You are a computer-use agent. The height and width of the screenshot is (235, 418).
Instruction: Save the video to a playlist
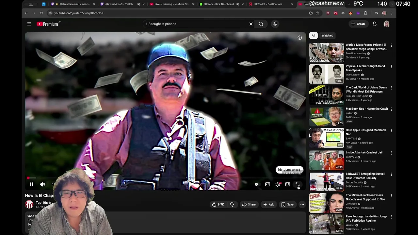[x=287, y=205]
